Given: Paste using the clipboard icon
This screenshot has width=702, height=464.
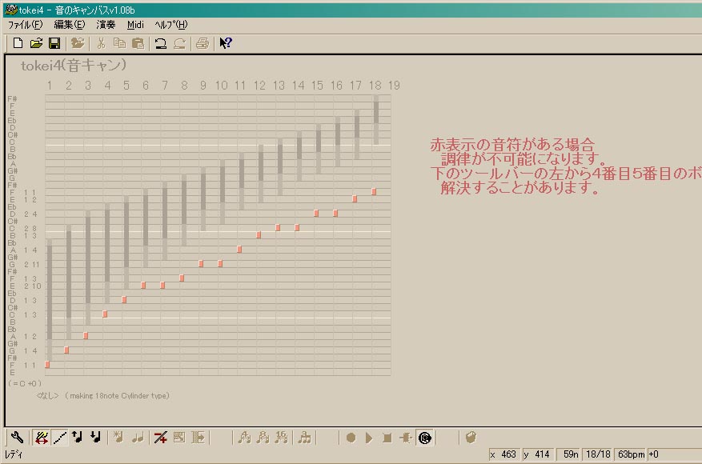Looking at the screenshot, I should (138, 43).
